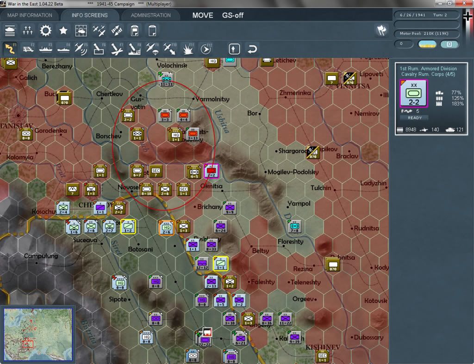474x364 pixels.
Task: Select the red 3=13 armored unit
Action: (193, 135)
